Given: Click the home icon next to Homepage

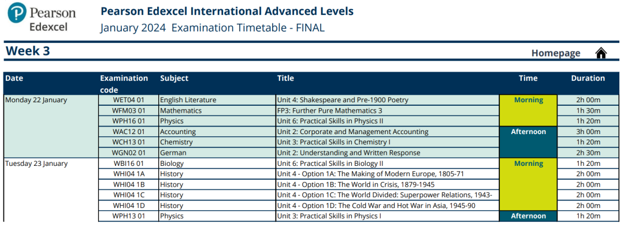Looking at the screenshot, I should (600, 53).
